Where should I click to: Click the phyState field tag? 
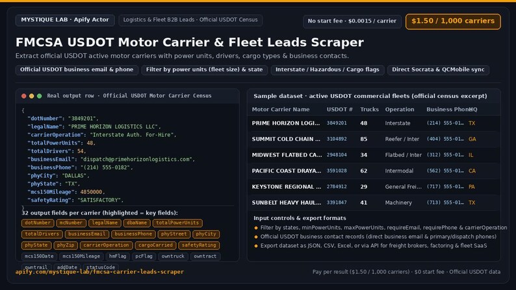[36, 245]
